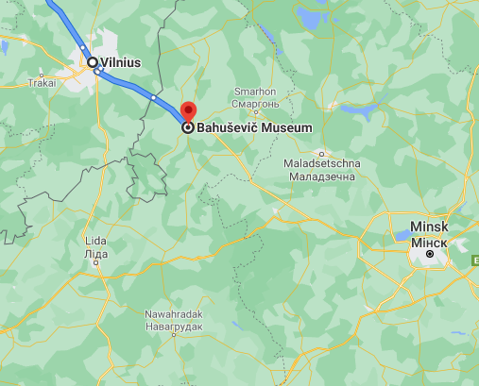Click the blue route line near Vilnius

pos(126,84)
